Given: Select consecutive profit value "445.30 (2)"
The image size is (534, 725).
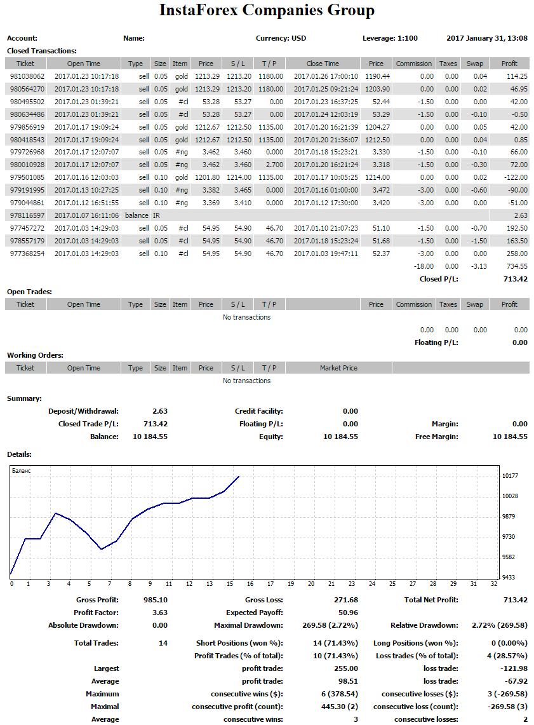Looking at the screenshot, I should tap(340, 707).
